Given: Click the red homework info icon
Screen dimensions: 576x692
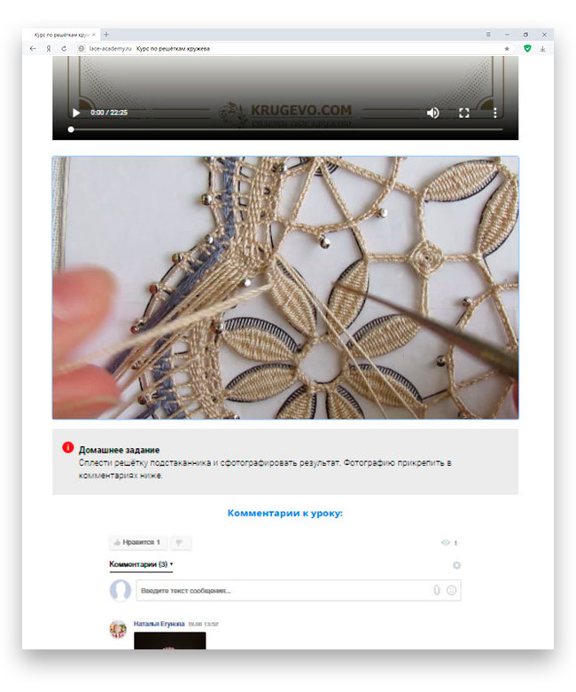Looking at the screenshot, I should 68,447.
